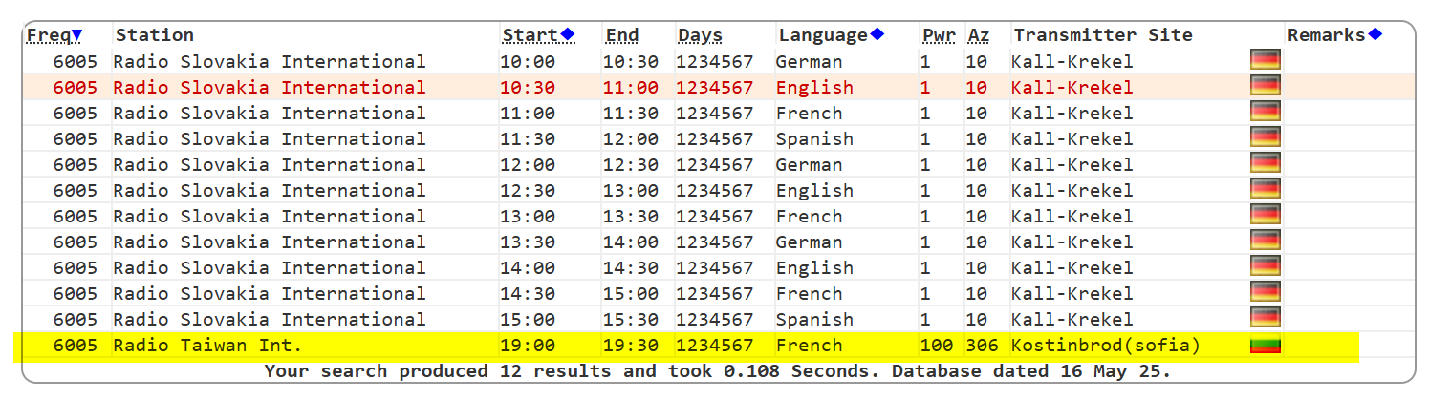Select the 10:30 English Radio Slovakia row
This screenshot has height=399, width=1429.
click(269, 88)
